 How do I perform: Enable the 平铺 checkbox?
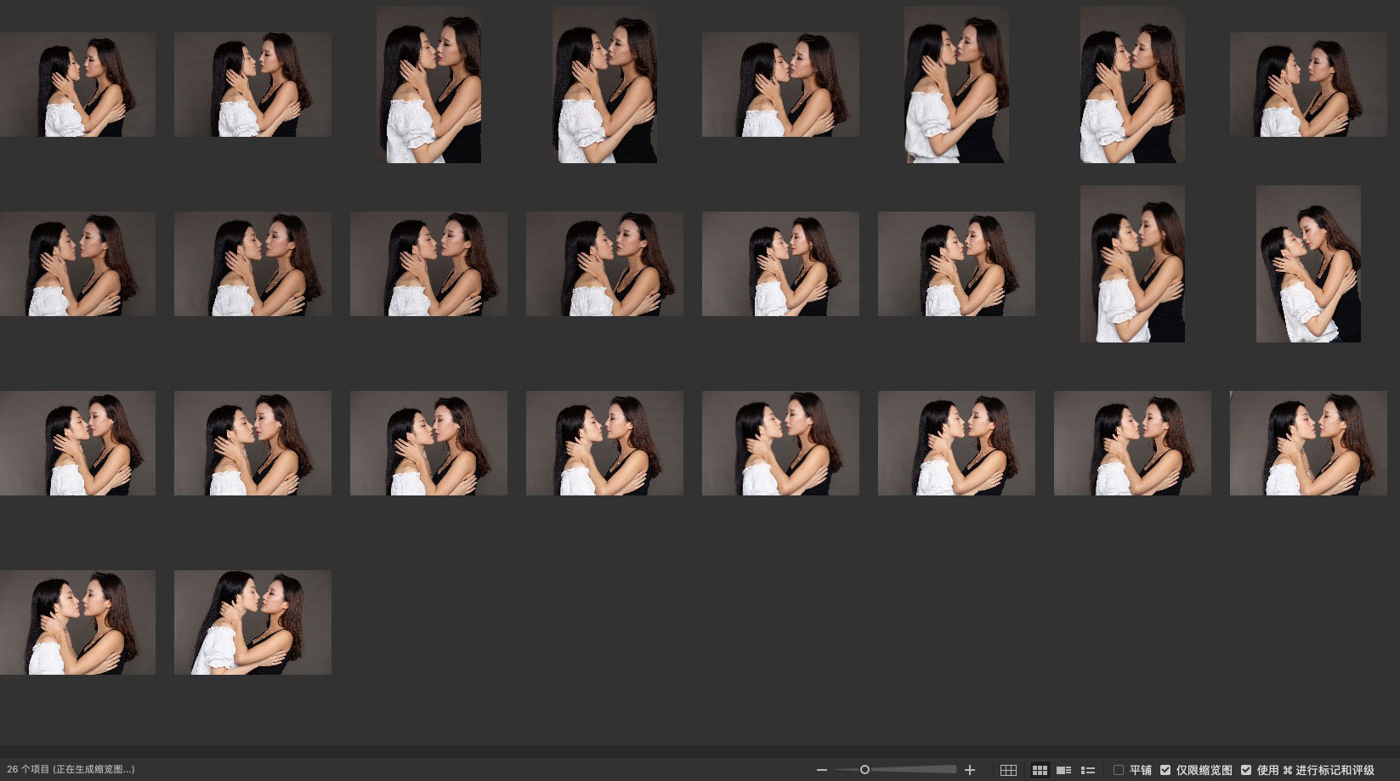[1119, 770]
